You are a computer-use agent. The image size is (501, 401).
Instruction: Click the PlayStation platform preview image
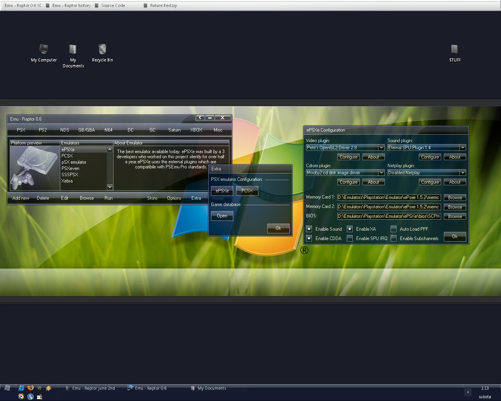[x=35, y=168]
